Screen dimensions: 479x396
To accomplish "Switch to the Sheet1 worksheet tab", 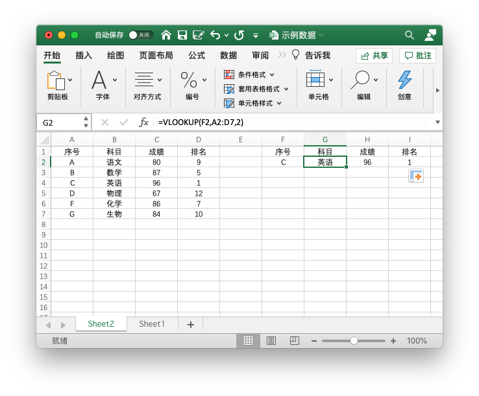I will (152, 324).
